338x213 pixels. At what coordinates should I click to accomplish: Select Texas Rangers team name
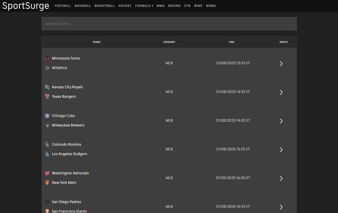click(63, 97)
